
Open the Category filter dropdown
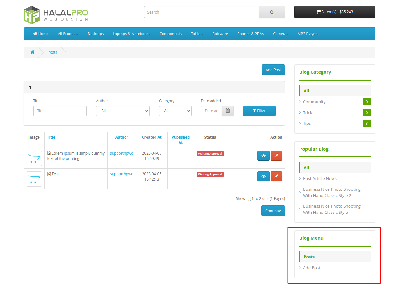pyautogui.click(x=175, y=111)
